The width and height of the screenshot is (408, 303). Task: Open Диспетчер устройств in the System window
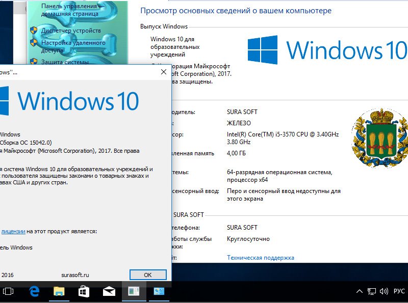point(71,31)
